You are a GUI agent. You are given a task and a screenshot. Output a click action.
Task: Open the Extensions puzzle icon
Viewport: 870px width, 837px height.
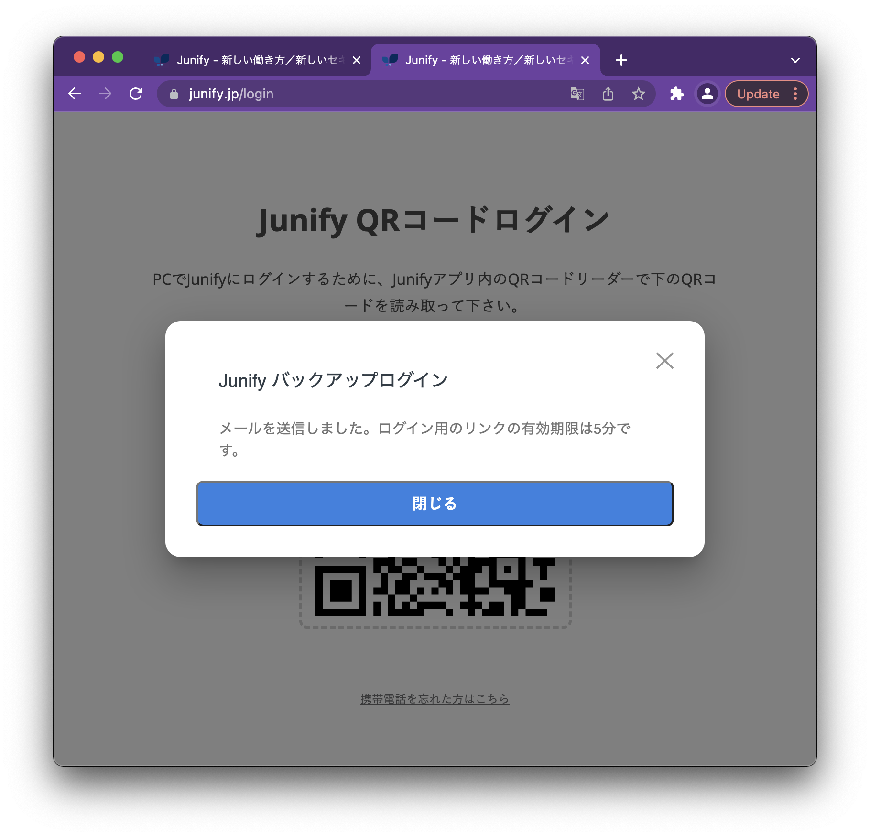pos(677,94)
